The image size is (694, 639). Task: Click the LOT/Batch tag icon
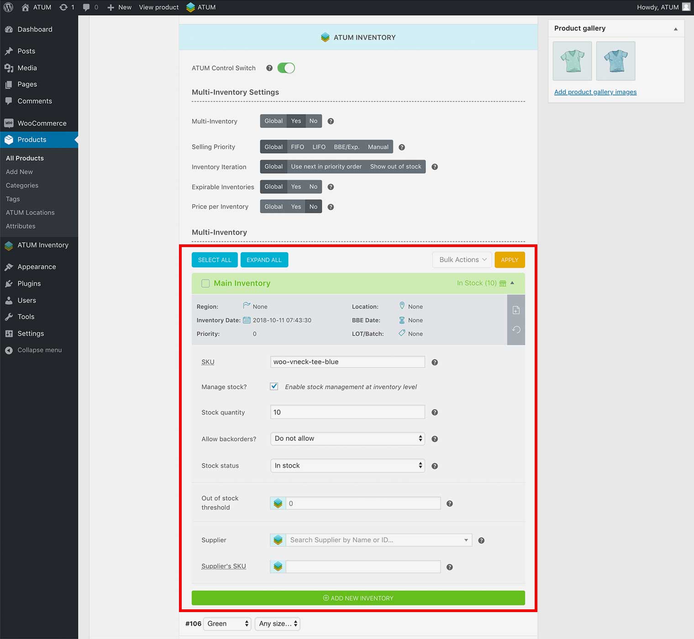pyautogui.click(x=402, y=333)
